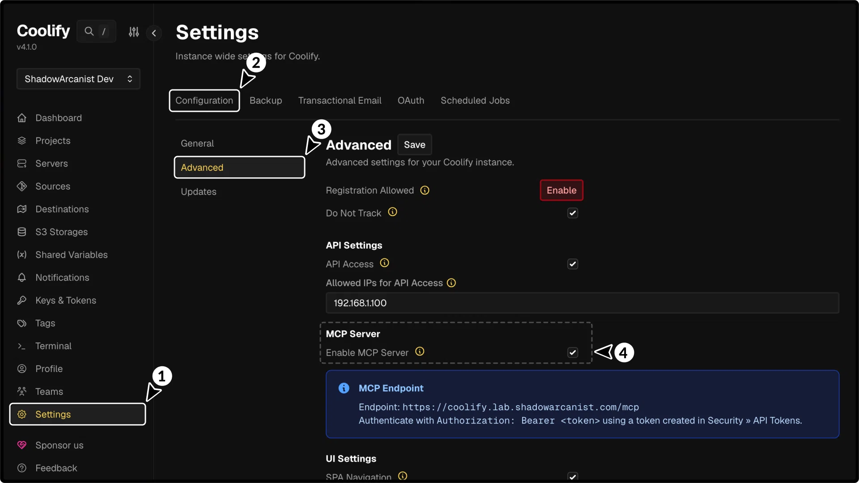Viewport: 859px width, 483px height.
Task: Click the Sponsor us heart icon
Action: pos(21,445)
